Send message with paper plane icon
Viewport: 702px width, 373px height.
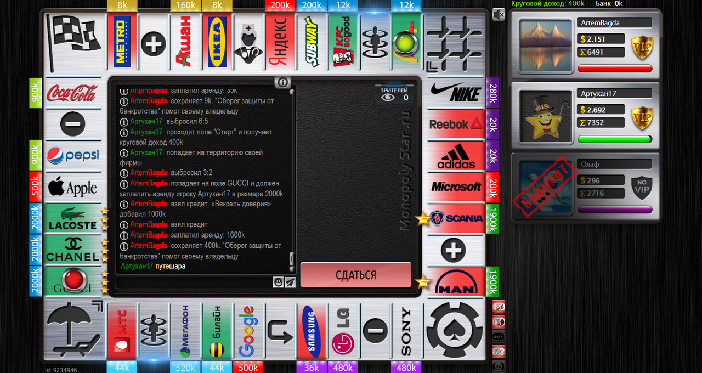(290, 282)
